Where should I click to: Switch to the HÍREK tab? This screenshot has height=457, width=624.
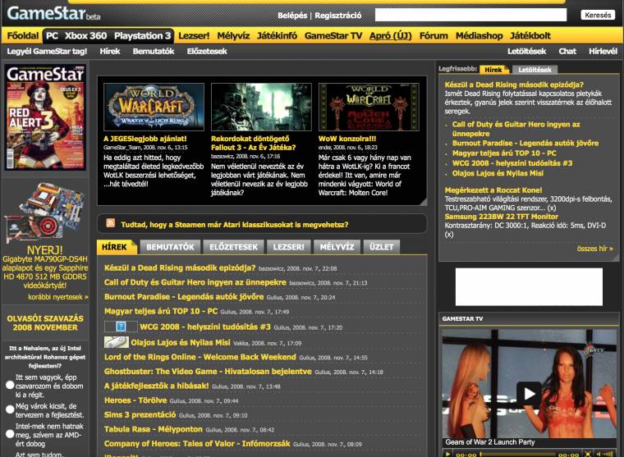pyautogui.click(x=117, y=247)
